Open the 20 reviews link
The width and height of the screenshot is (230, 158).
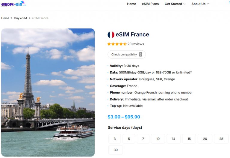point(136,44)
